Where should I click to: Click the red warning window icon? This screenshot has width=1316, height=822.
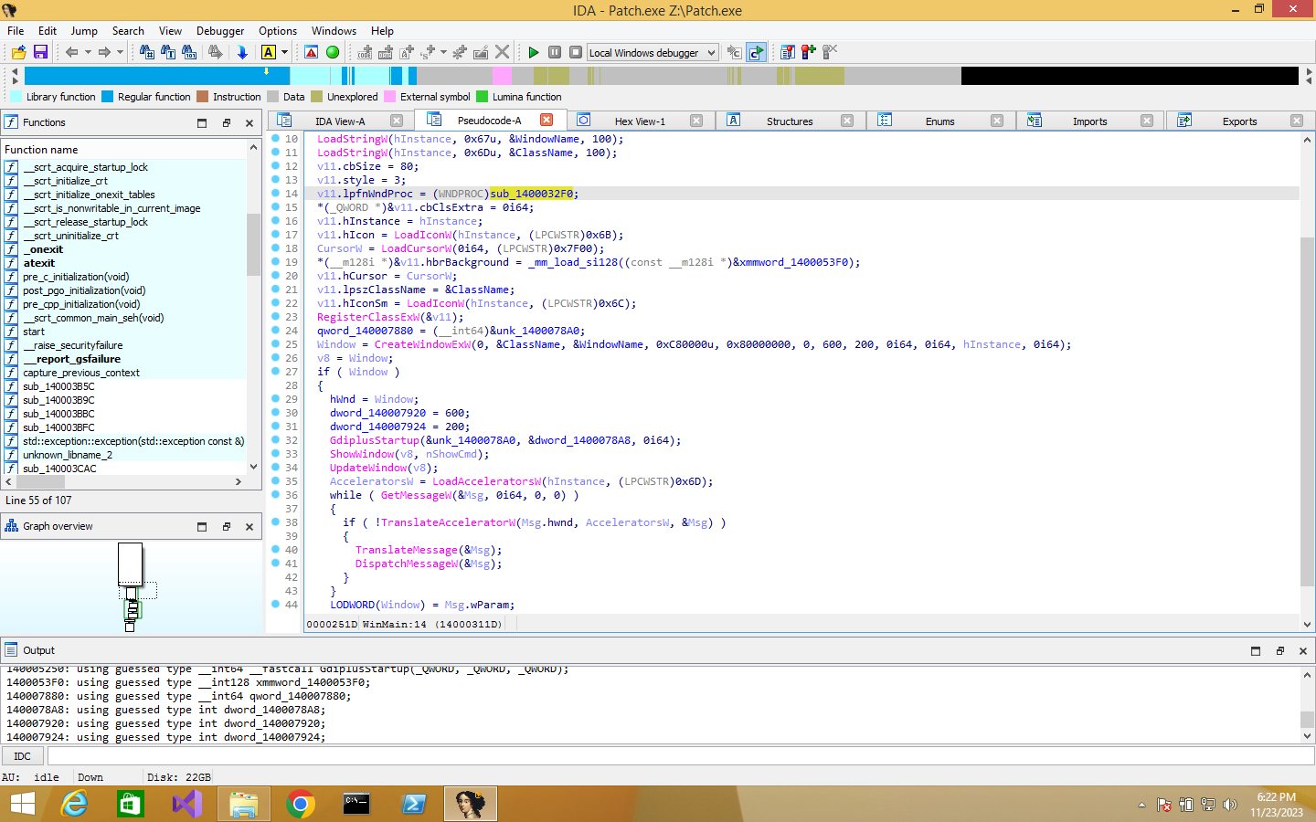(x=312, y=52)
